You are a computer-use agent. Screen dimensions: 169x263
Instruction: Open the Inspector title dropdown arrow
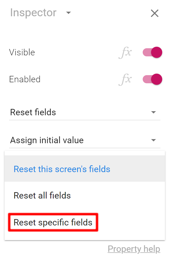(69, 13)
